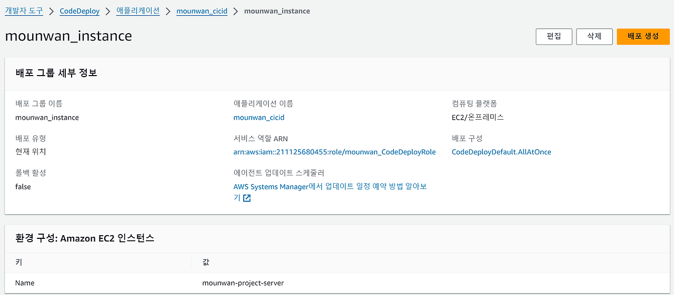Click the Name tag key cell
The height and width of the screenshot is (295, 674).
25,283
